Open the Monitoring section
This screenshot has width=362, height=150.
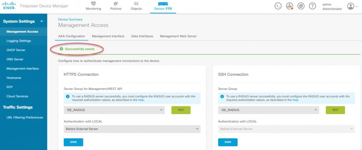click(93, 6)
